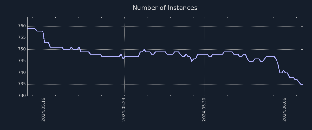Click the peak at 750 after 2024.05.23
The height and width of the screenshot is (130, 312).
coord(144,49)
